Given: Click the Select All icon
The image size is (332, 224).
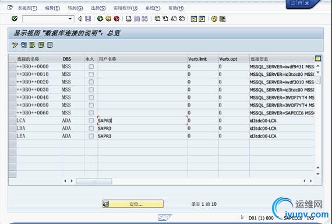Looking at the screenshot, I should (x=32, y=45).
